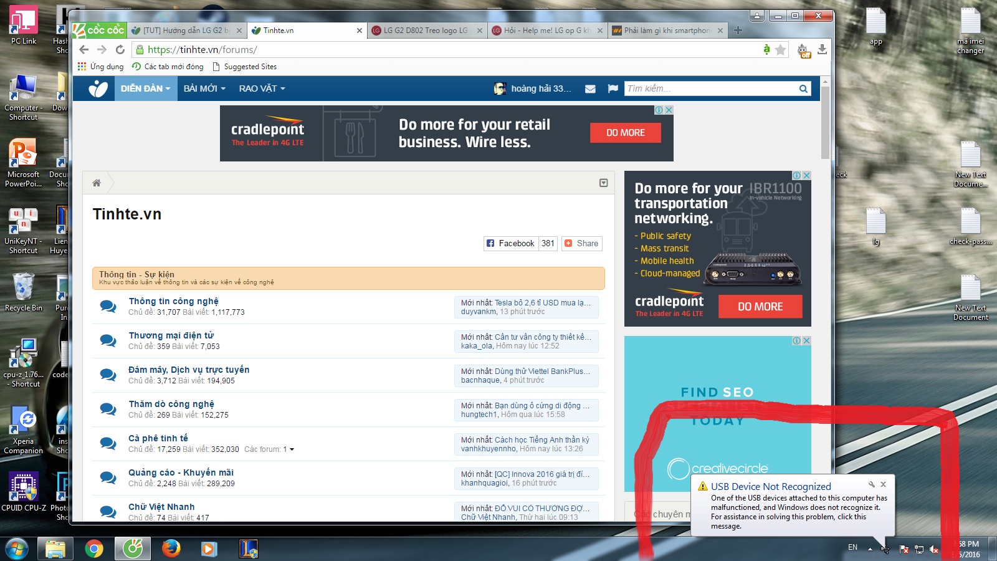Show hidden system tray icons arrow
The height and width of the screenshot is (561, 997).
click(x=870, y=549)
